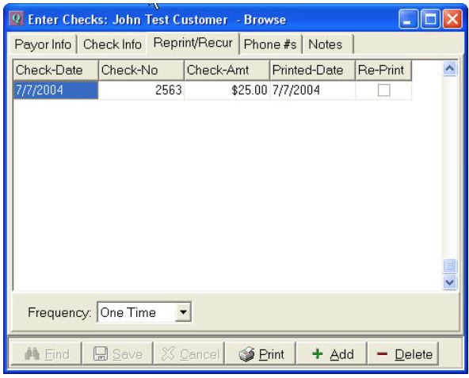
Task: Open the Phone #s tab
Action: (270, 44)
